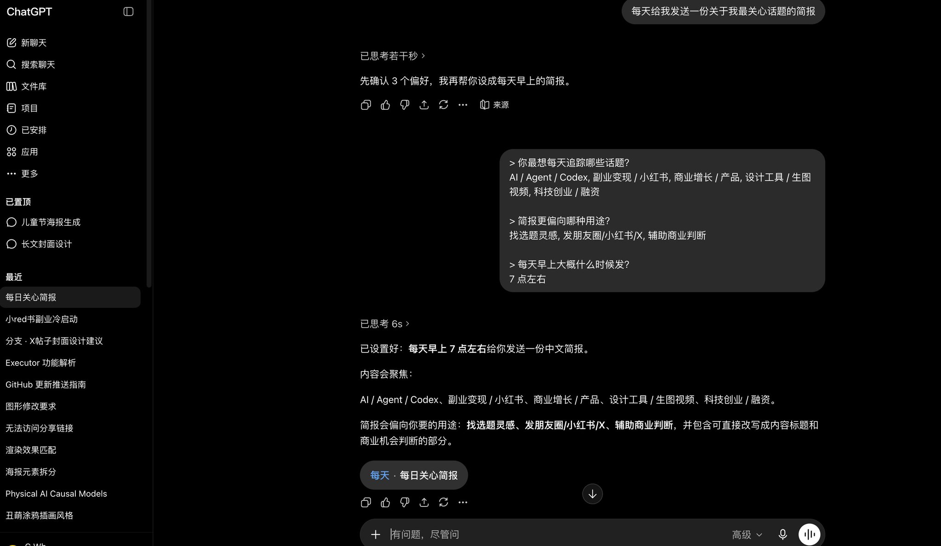
Task: Jump to bottom with the down-arrow button
Action: click(x=592, y=494)
